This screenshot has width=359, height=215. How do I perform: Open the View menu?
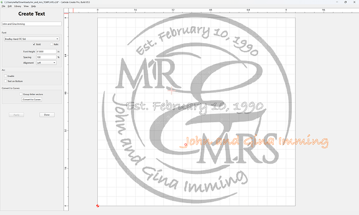tap(26, 6)
